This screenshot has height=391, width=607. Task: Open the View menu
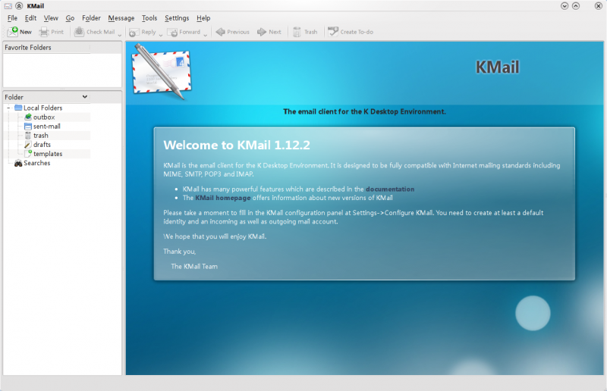[x=51, y=18]
